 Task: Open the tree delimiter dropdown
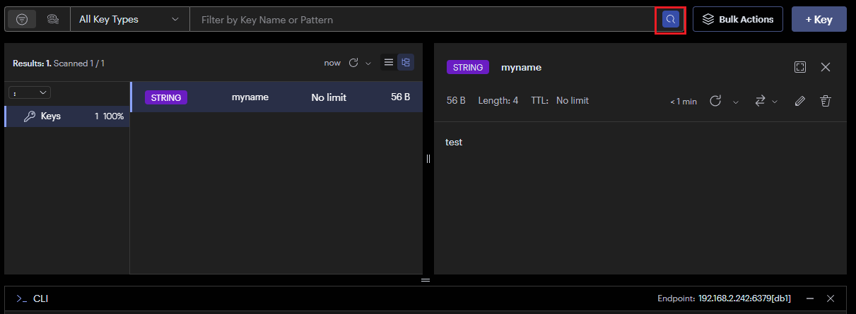30,92
